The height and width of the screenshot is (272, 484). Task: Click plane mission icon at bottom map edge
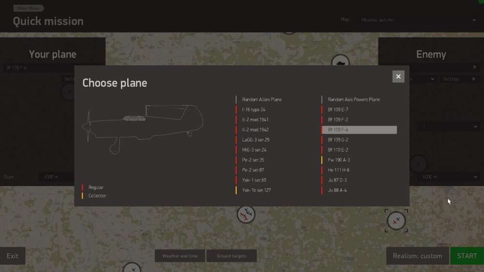click(132, 267)
